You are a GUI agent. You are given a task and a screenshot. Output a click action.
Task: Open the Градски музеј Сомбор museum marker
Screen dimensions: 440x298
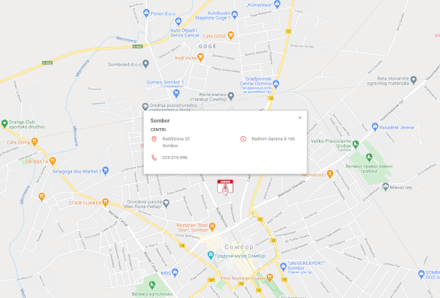click(x=210, y=255)
